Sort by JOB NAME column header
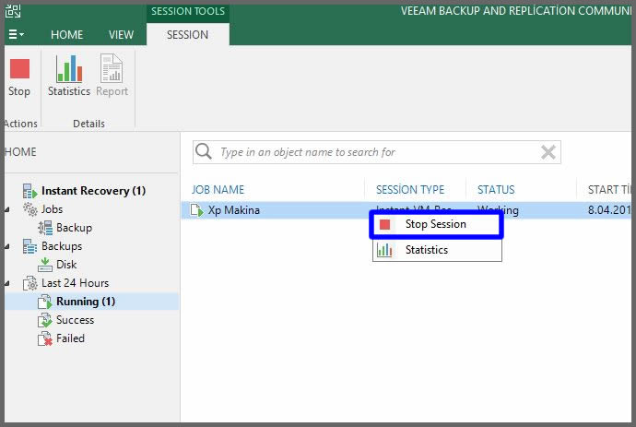 (x=218, y=190)
